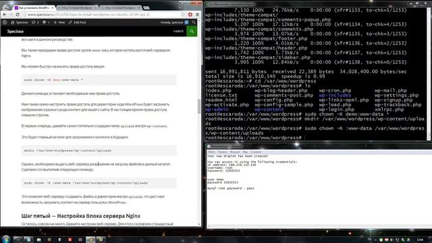
Task: Click the Nginx block setup step heading
Action: pos(81,216)
